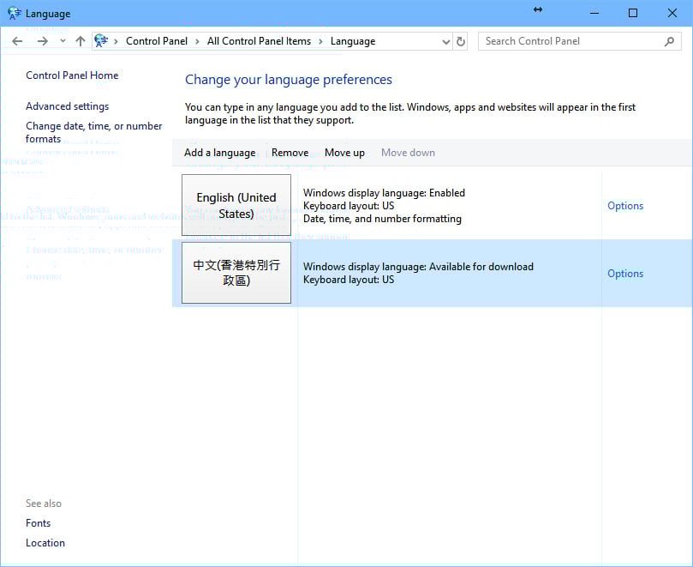Maximize the Language window
The image size is (693, 567).
tap(633, 13)
